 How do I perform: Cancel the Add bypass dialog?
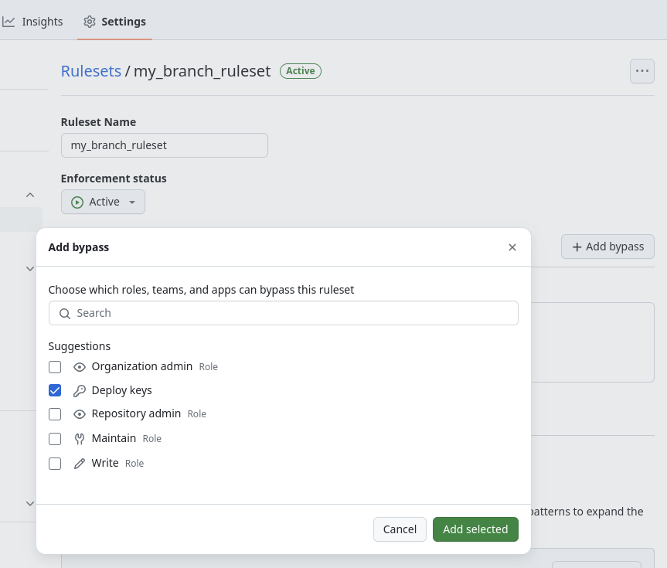point(400,529)
